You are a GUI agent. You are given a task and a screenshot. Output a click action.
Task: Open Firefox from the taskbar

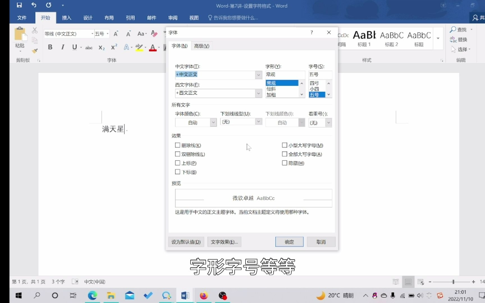(204, 295)
